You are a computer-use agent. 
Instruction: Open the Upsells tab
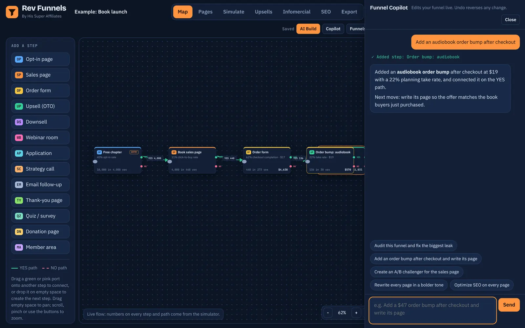tap(263, 12)
